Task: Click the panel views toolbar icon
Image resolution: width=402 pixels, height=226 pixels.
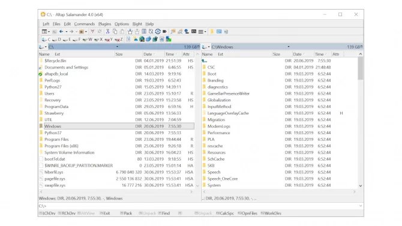Action: [x=44, y=32]
